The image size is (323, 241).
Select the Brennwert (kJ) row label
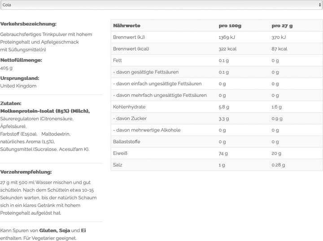pos(129,37)
